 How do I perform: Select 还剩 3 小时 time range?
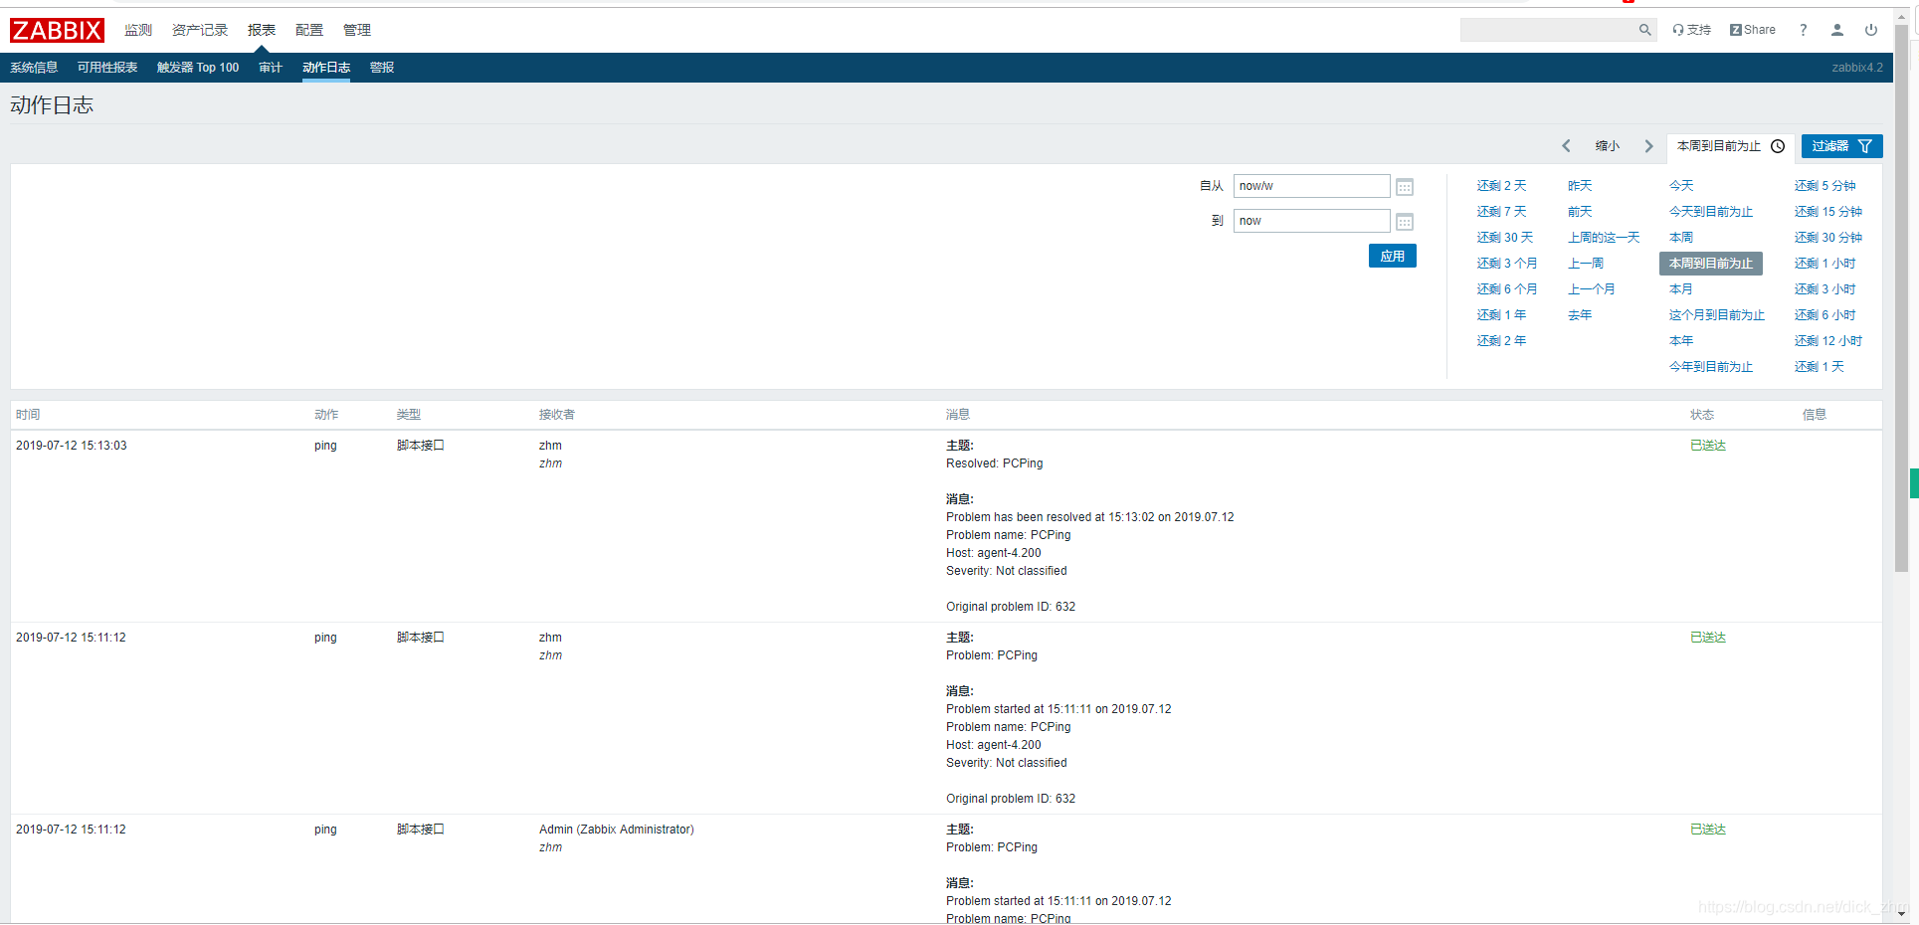coord(1825,289)
